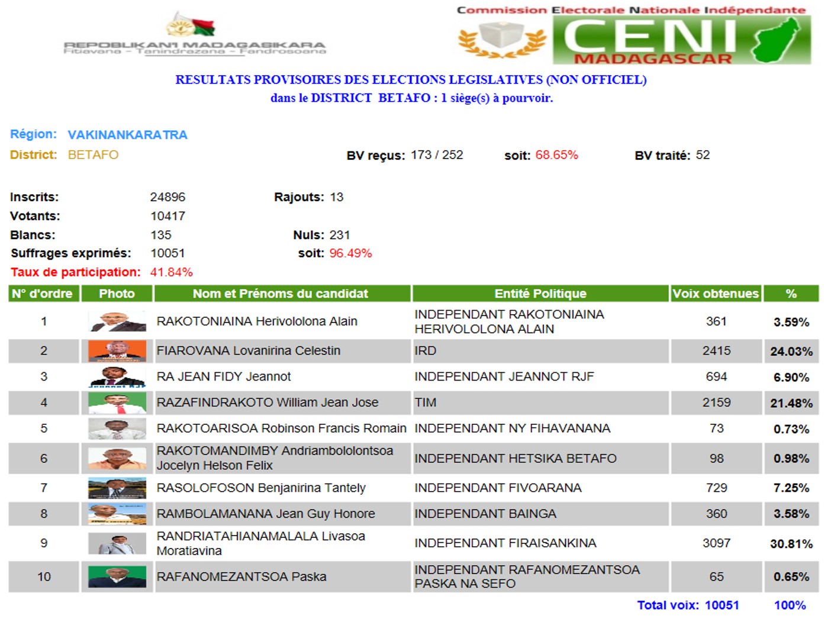Click vote count '2159'
This screenshot has height=619, width=831.
(x=716, y=402)
